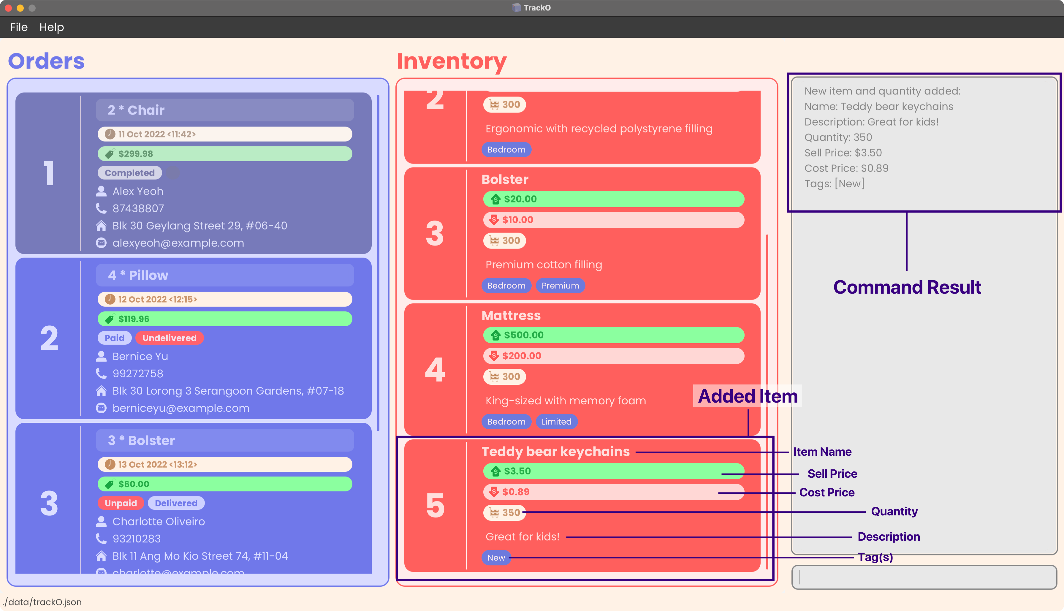Click the Limited tag on Mattress item
The image size is (1064, 611).
pos(556,422)
